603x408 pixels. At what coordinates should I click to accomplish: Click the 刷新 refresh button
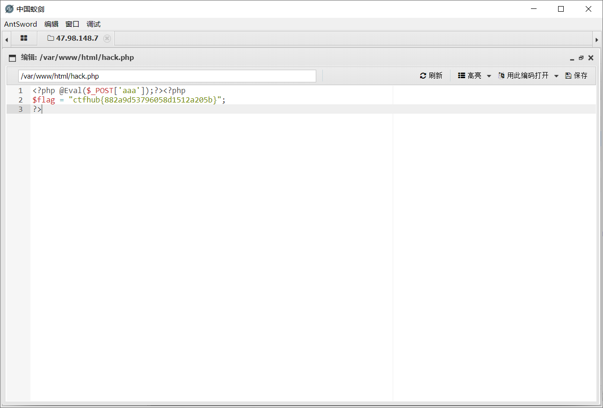pos(431,76)
